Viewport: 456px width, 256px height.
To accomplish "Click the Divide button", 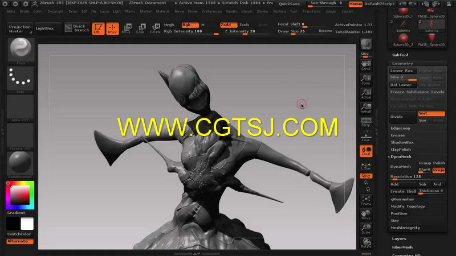I will pos(403,117).
